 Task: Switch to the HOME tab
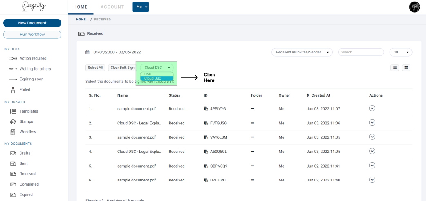[81, 7]
